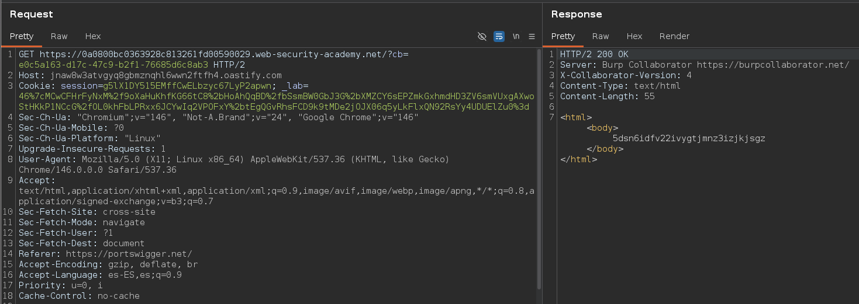859x304 pixels.
Task: Click the Collaborator response body string
Action: coord(689,138)
